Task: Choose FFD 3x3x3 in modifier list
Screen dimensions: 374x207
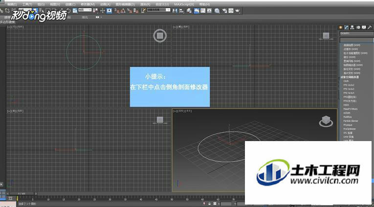Action: click(349, 89)
